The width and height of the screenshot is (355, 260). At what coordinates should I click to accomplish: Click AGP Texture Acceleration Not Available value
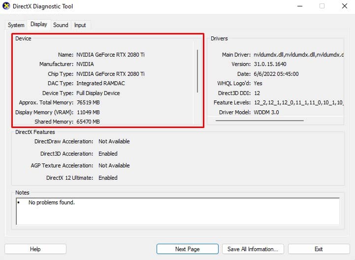pyautogui.click(x=114, y=165)
